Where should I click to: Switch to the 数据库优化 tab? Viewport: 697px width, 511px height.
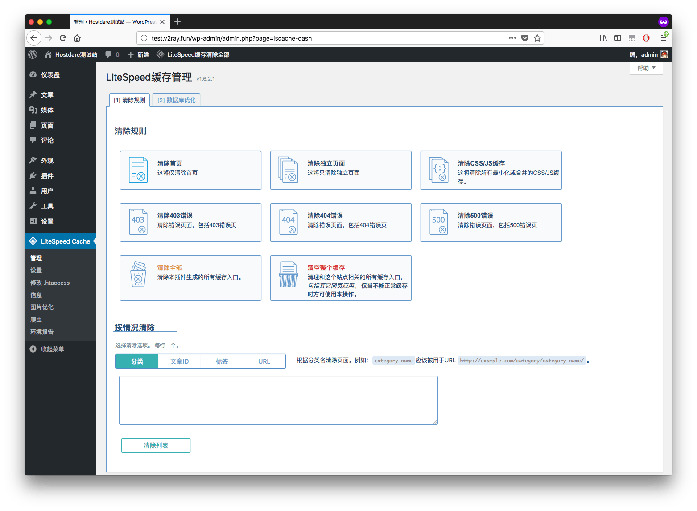pos(176,100)
